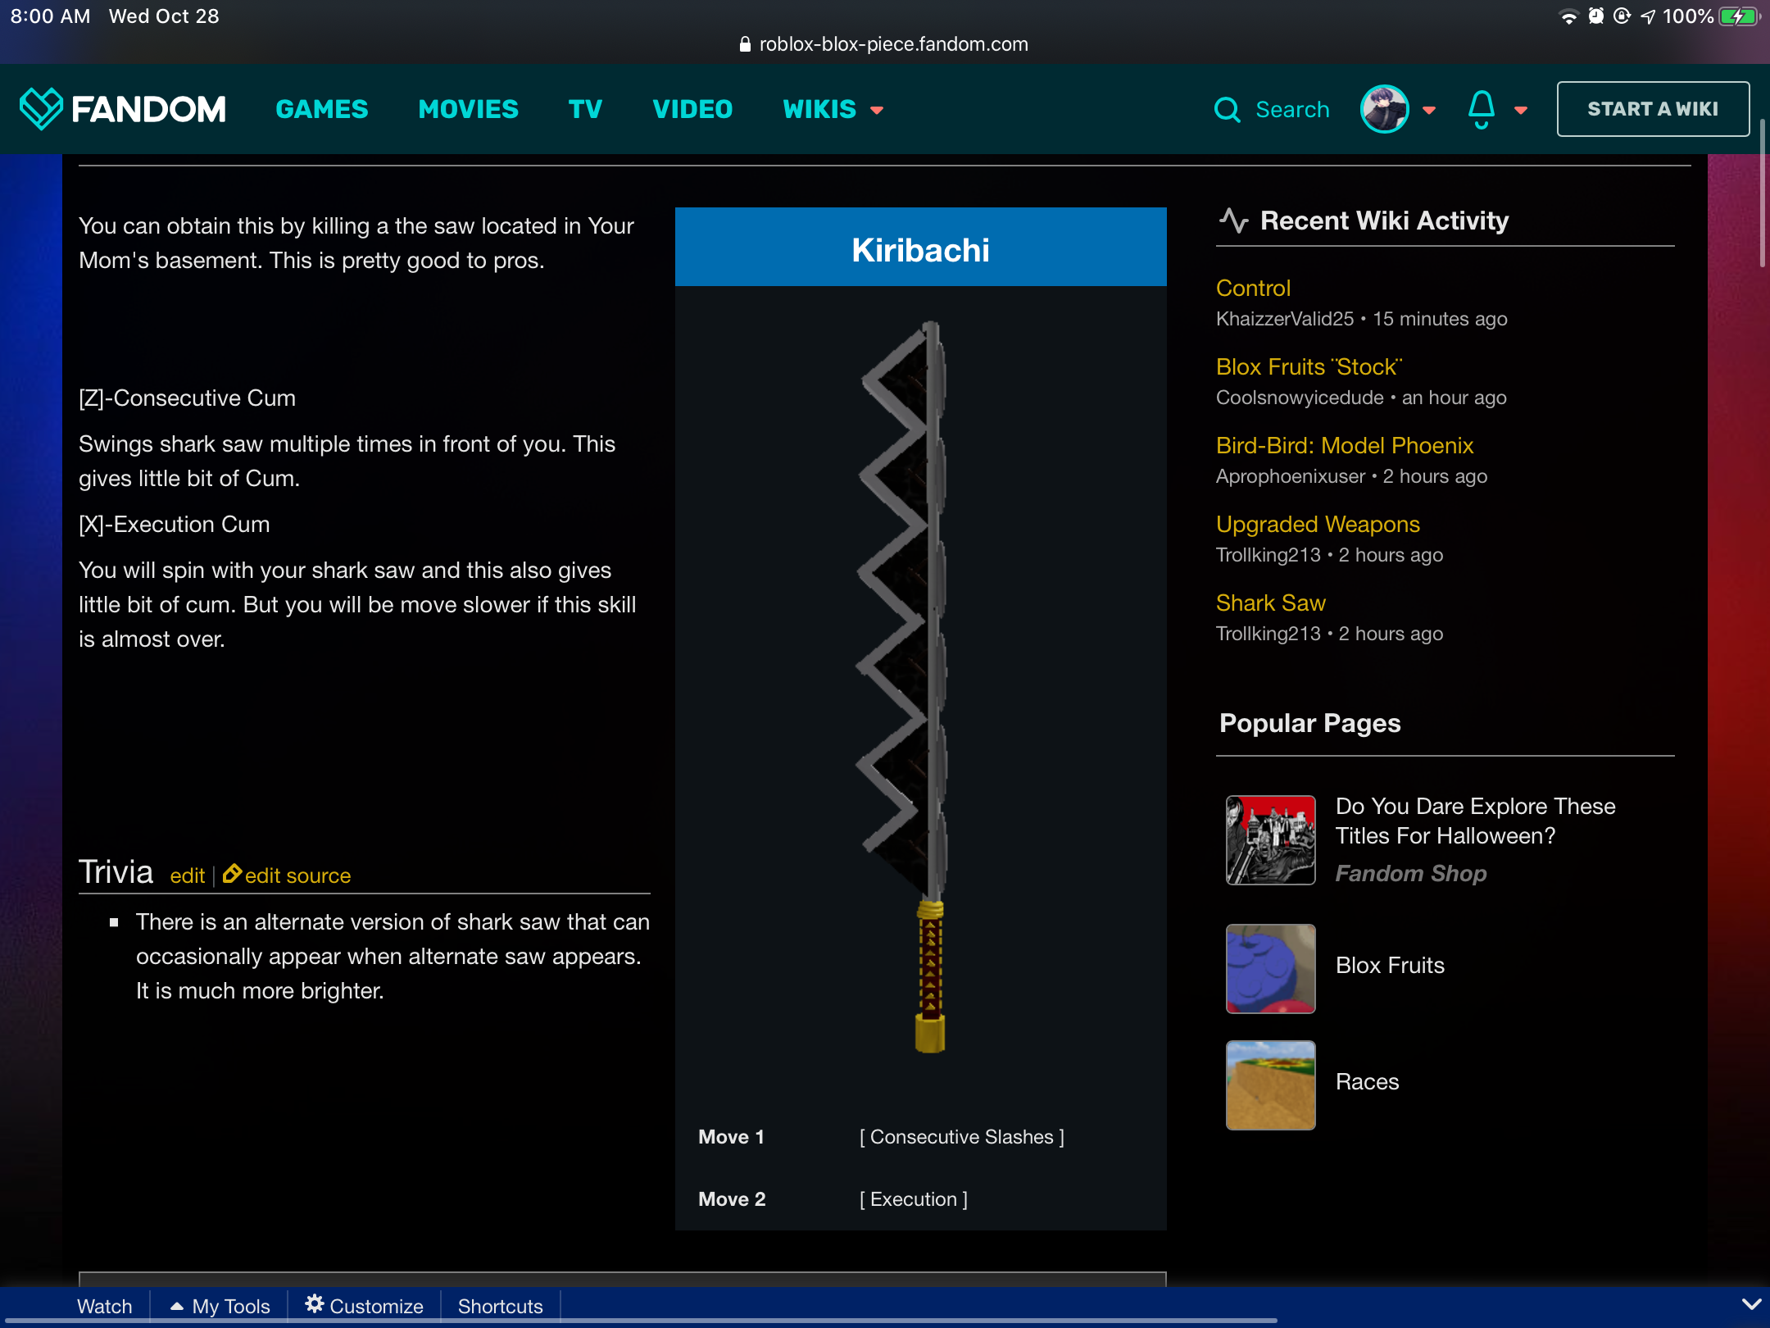This screenshot has height=1328, width=1770.
Task: Open the Races thumbnail image
Action: click(1271, 1085)
